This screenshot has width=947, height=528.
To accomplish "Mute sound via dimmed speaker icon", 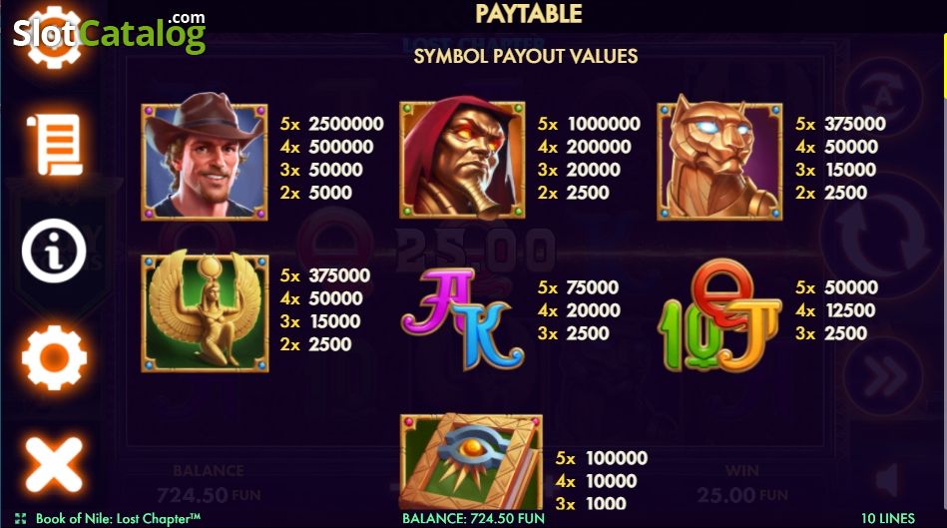I will tap(888, 481).
